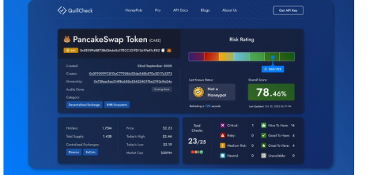Click the 78.46% overall score box
Viewport: 375px width, 175px height.
coord(271,92)
